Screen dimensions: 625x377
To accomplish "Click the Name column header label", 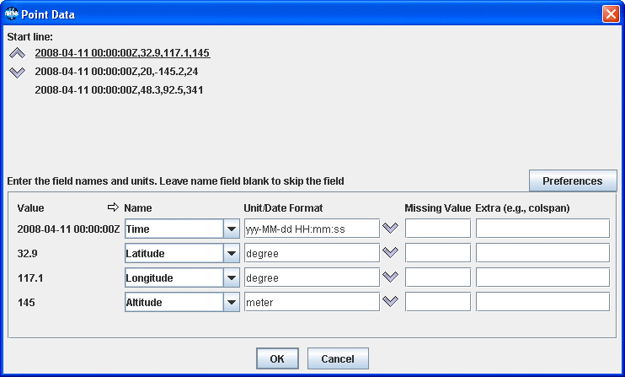I will (x=138, y=207).
